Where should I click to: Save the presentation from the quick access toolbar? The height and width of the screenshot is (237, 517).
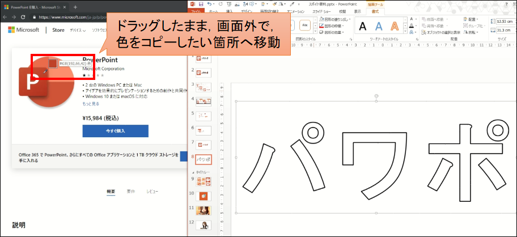click(x=201, y=3)
